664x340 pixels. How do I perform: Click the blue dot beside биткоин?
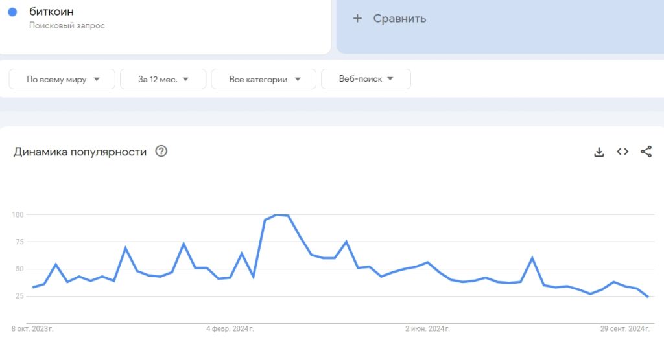[12, 12]
